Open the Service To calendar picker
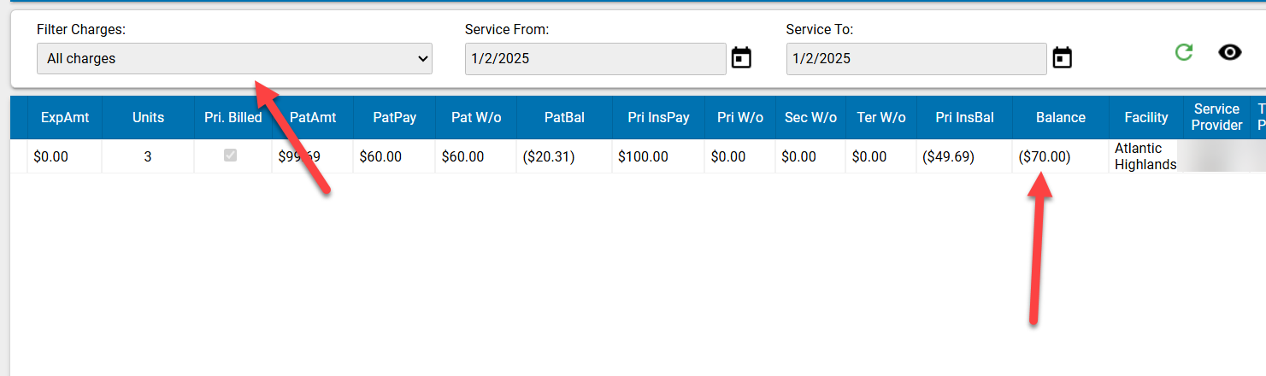 coord(1062,59)
